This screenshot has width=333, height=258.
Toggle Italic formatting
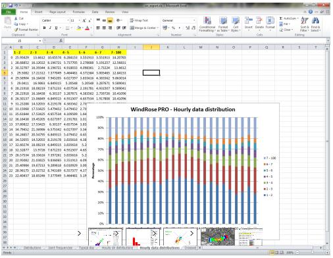(x=50, y=28)
